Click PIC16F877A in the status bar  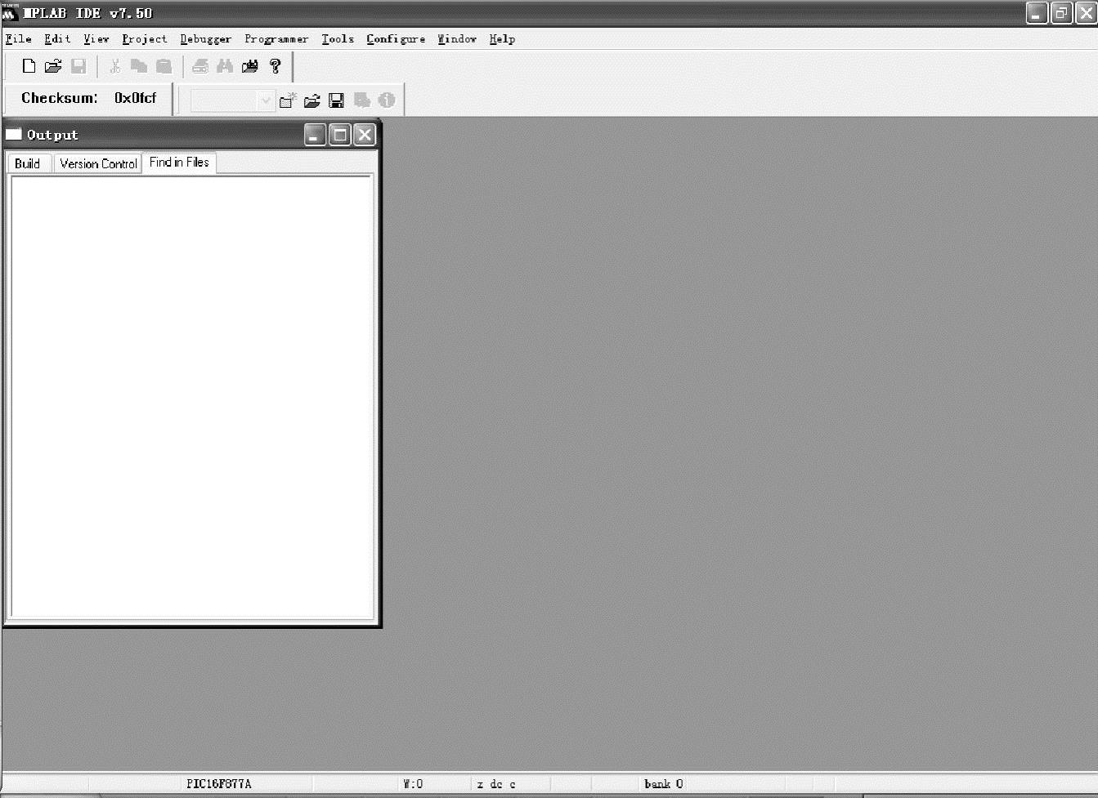point(219,784)
